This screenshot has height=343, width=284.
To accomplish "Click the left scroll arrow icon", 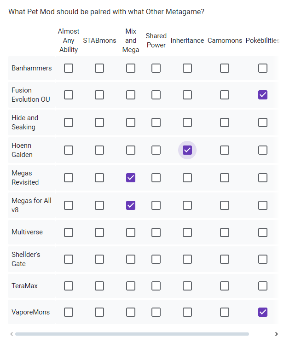I will tap(12, 334).
